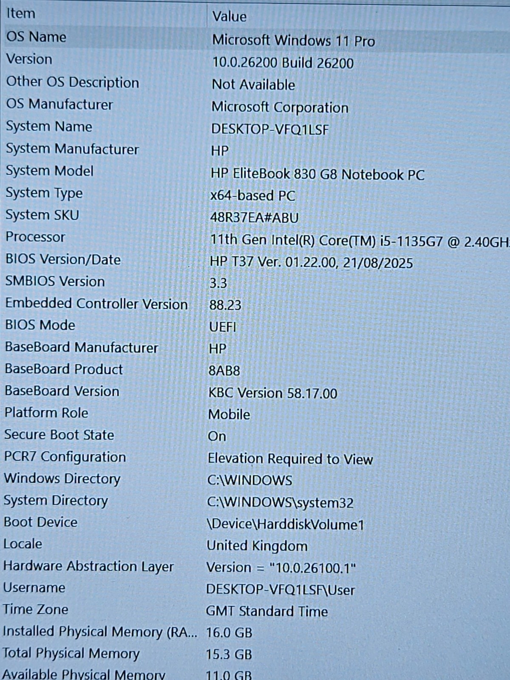Select the System Model row label
This screenshot has width=510, height=680.
coord(49,171)
